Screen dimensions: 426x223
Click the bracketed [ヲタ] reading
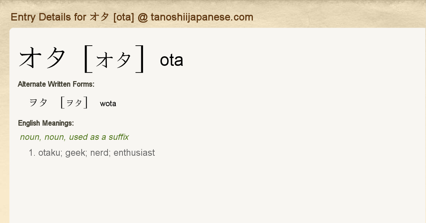point(74,103)
